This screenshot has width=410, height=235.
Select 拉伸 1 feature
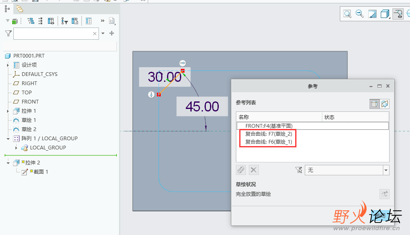pos(29,111)
